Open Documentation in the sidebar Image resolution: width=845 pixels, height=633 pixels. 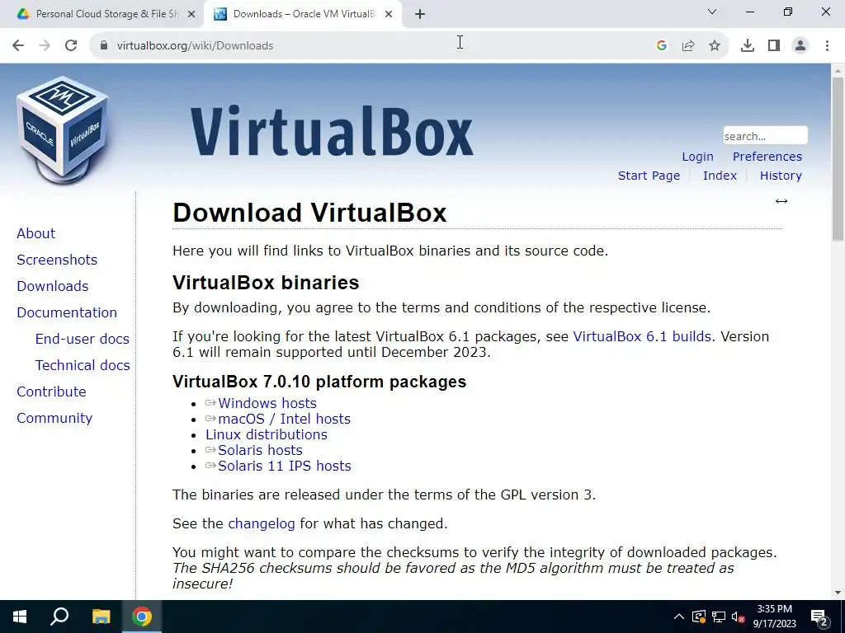(66, 312)
